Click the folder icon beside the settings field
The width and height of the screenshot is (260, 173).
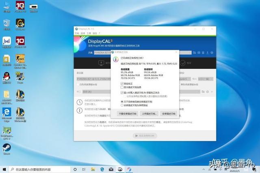coord(194,53)
